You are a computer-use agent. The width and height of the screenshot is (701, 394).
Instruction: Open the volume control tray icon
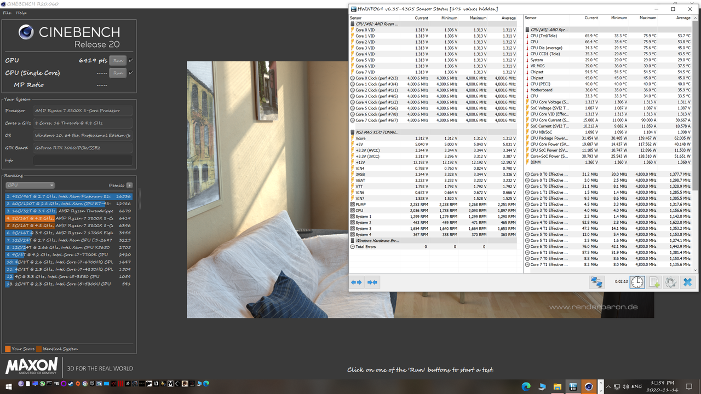coord(625,386)
